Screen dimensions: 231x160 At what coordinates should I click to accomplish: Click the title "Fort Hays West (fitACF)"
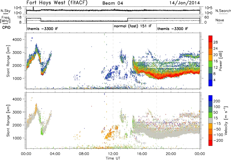57,3
